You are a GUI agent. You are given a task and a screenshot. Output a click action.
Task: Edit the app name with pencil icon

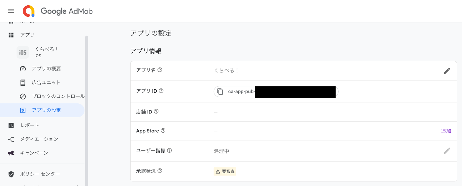pos(447,71)
